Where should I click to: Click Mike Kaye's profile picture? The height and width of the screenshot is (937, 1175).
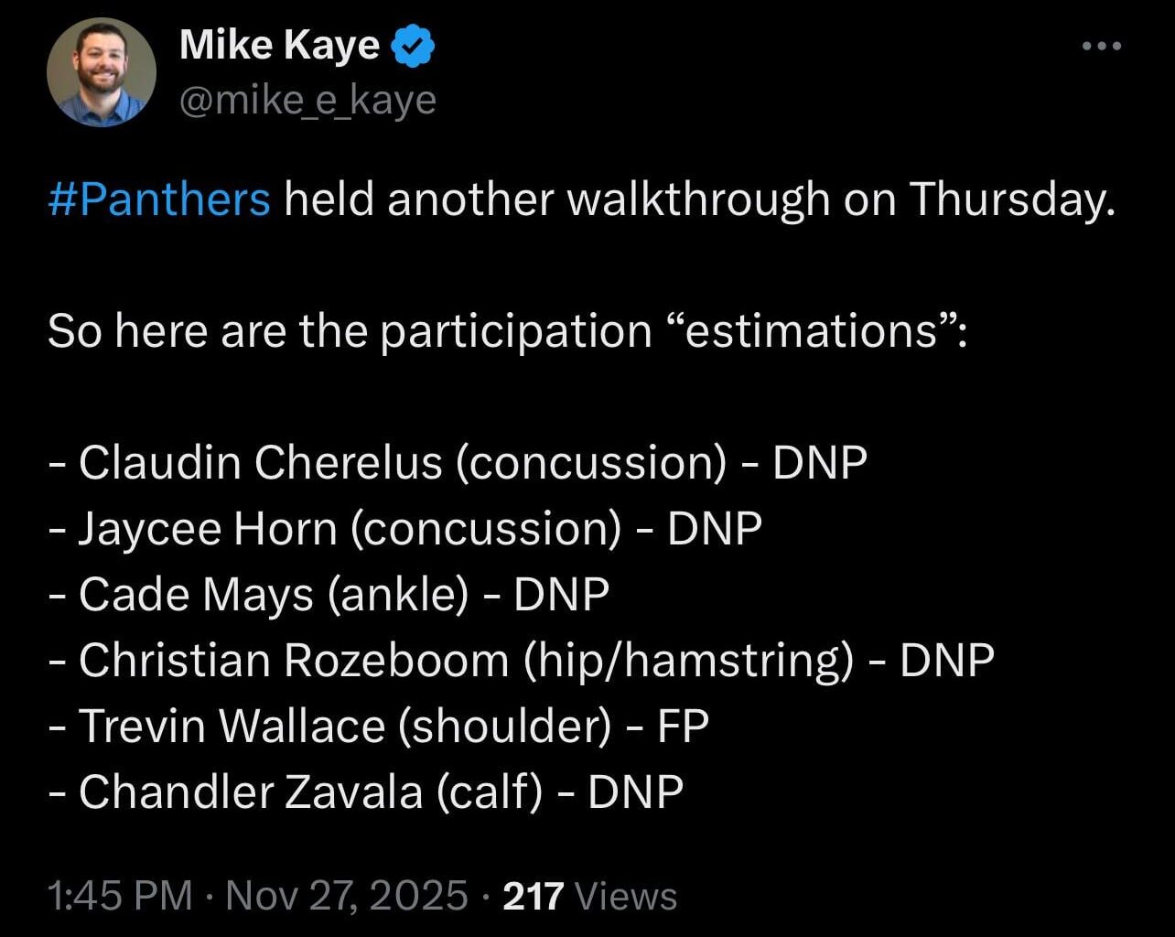pyautogui.click(x=102, y=70)
